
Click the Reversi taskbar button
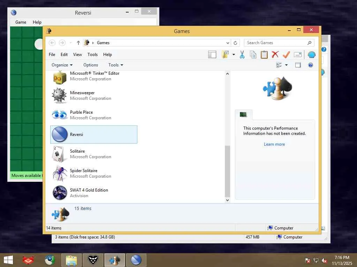136,260
